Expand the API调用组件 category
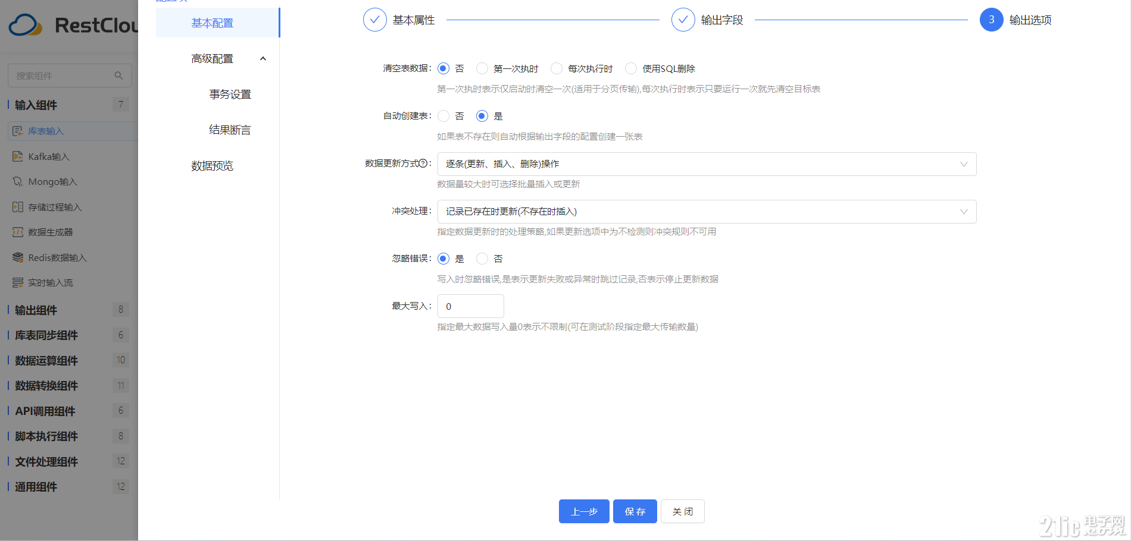This screenshot has height=541, width=1131. [x=45, y=411]
